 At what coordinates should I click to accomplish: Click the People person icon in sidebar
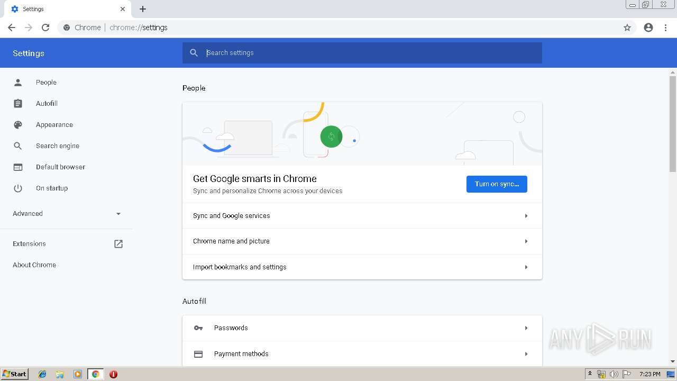click(18, 83)
